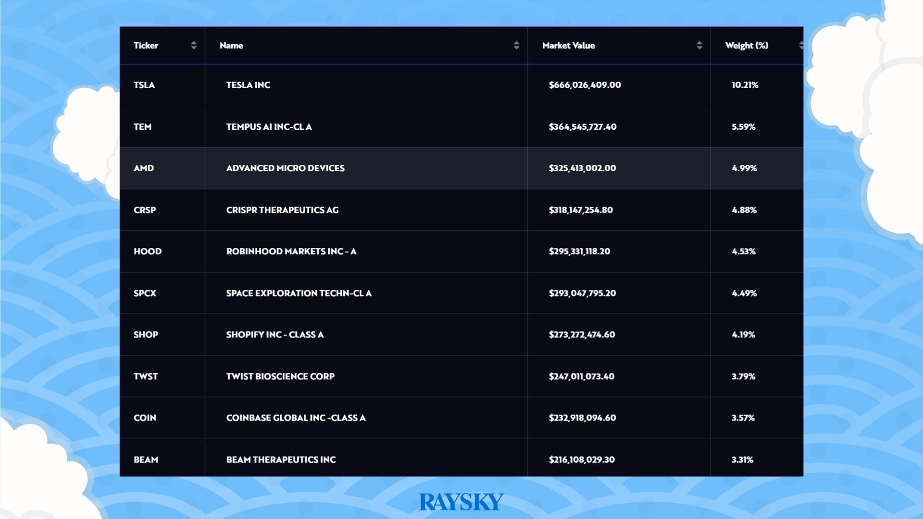Click Twist weight 3.79%
Image resolution: width=923 pixels, height=519 pixels.
click(x=744, y=376)
